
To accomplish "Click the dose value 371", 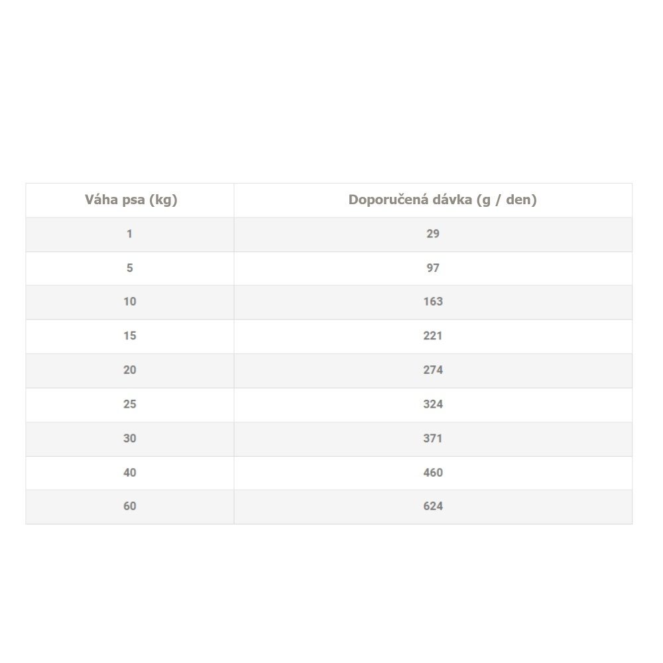I will tap(433, 438).
